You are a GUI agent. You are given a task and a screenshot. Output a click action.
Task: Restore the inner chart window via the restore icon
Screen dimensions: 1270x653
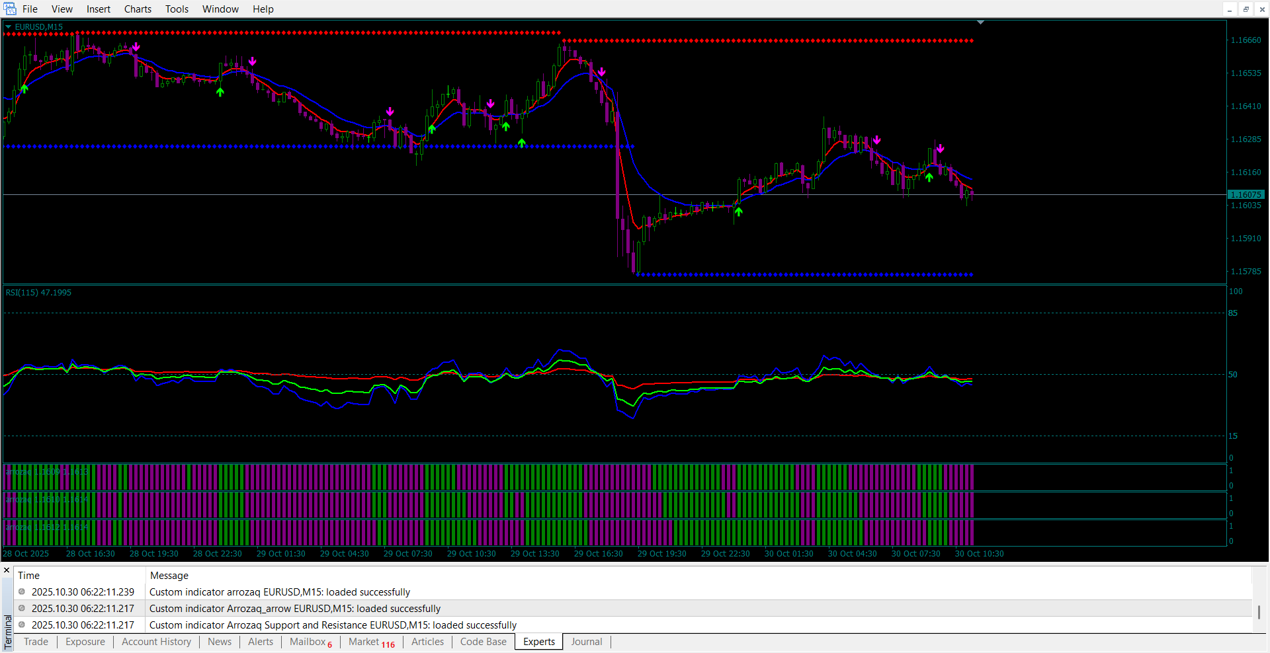pos(1246,9)
